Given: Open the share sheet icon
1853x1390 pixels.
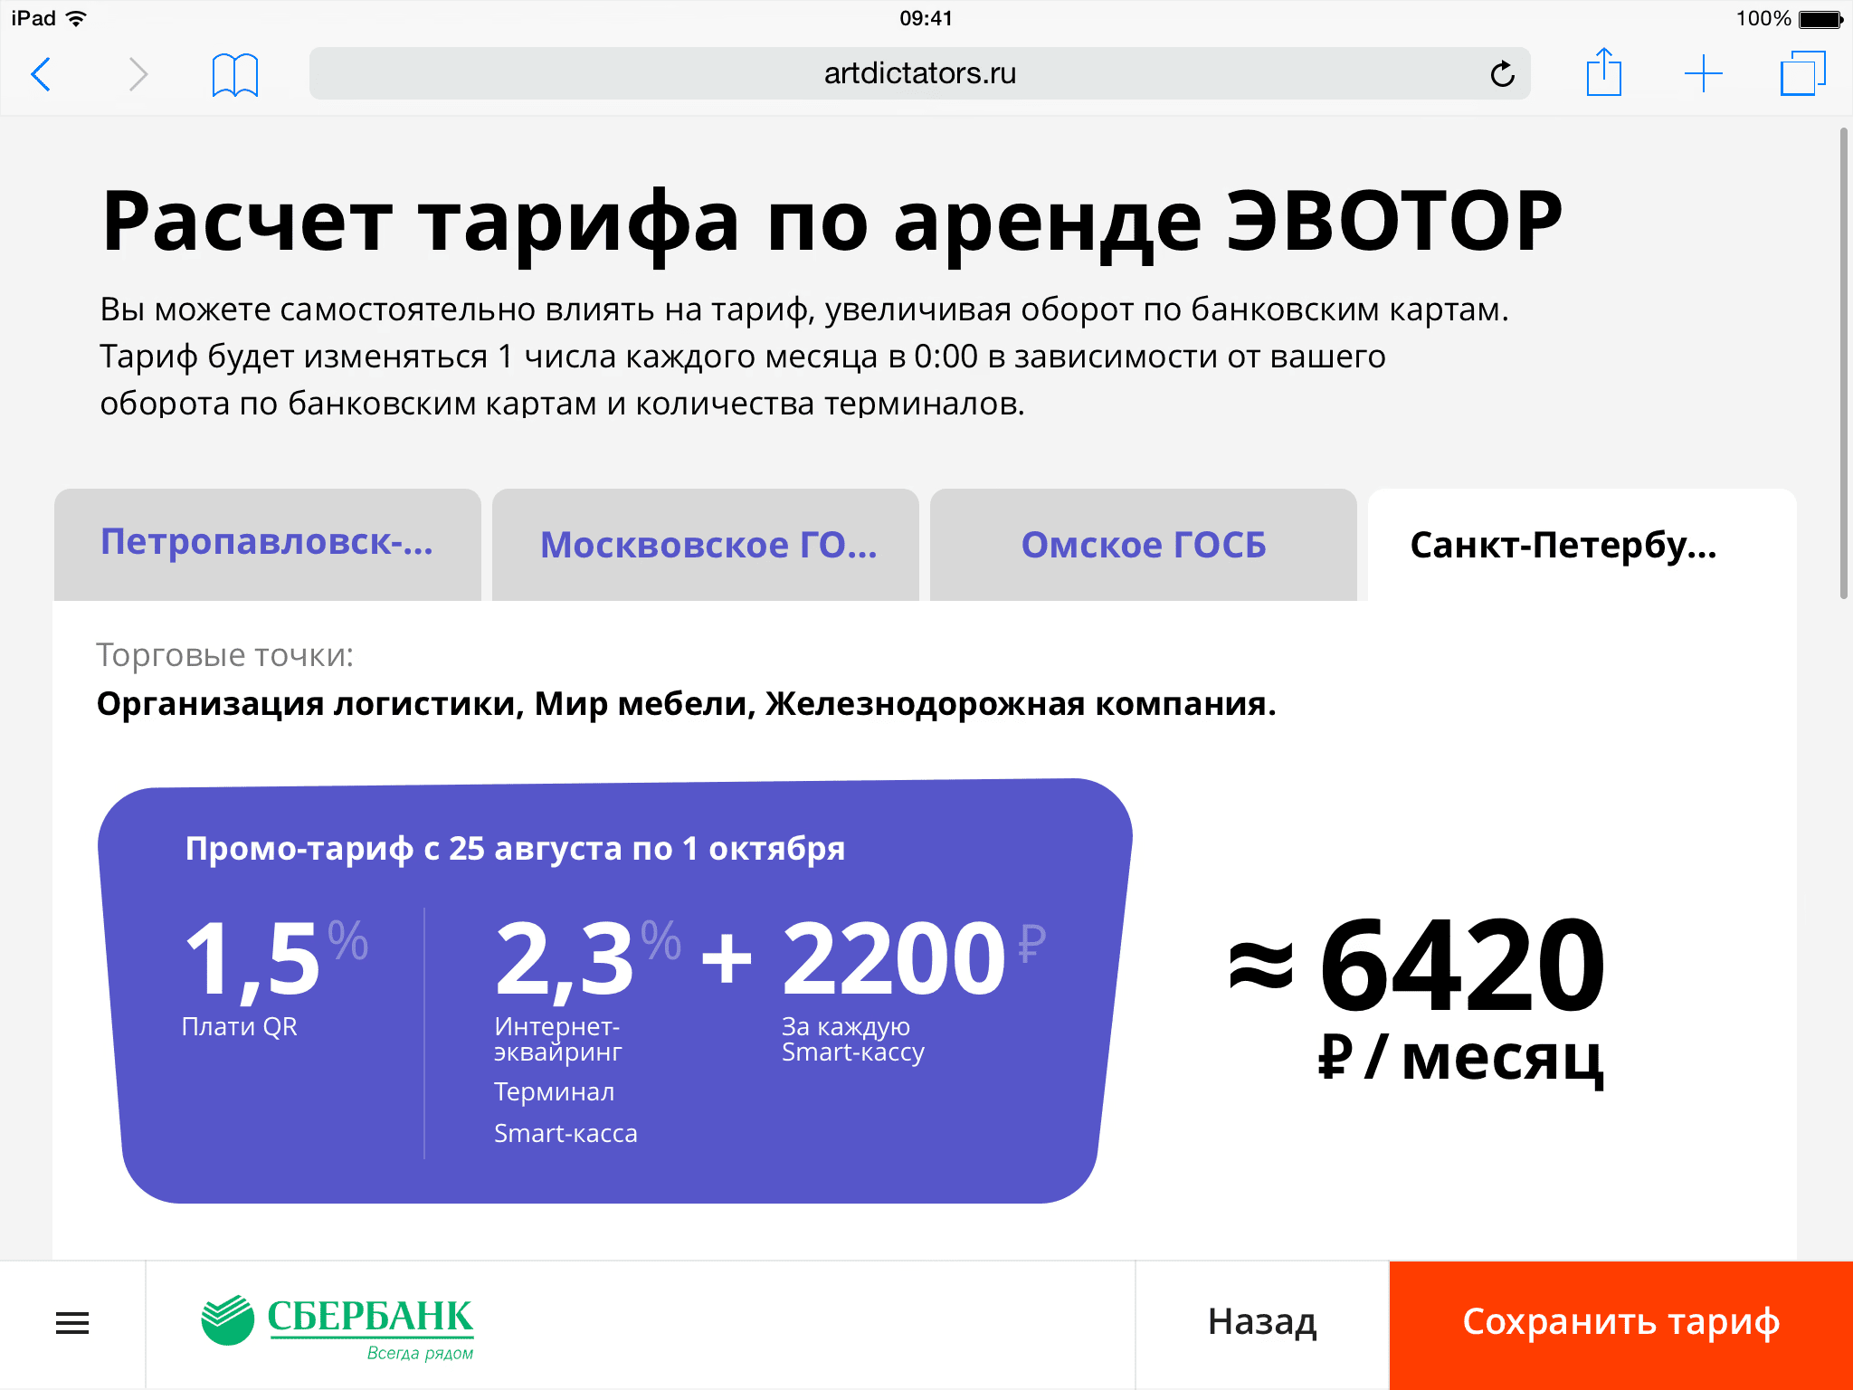Looking at the screenshot, I should point(1603,72).
